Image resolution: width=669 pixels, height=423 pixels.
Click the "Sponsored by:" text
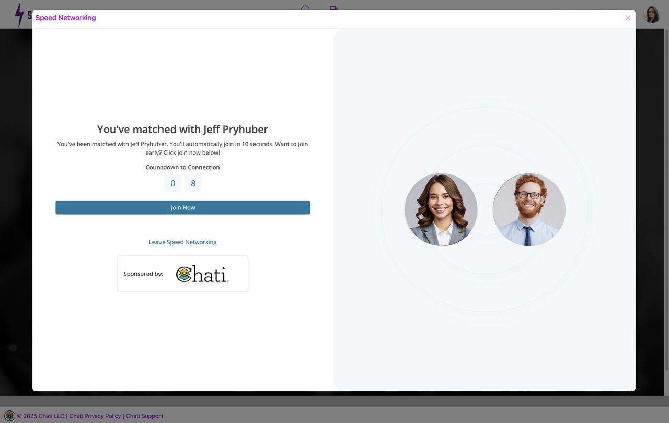click(x=143, y=274)
